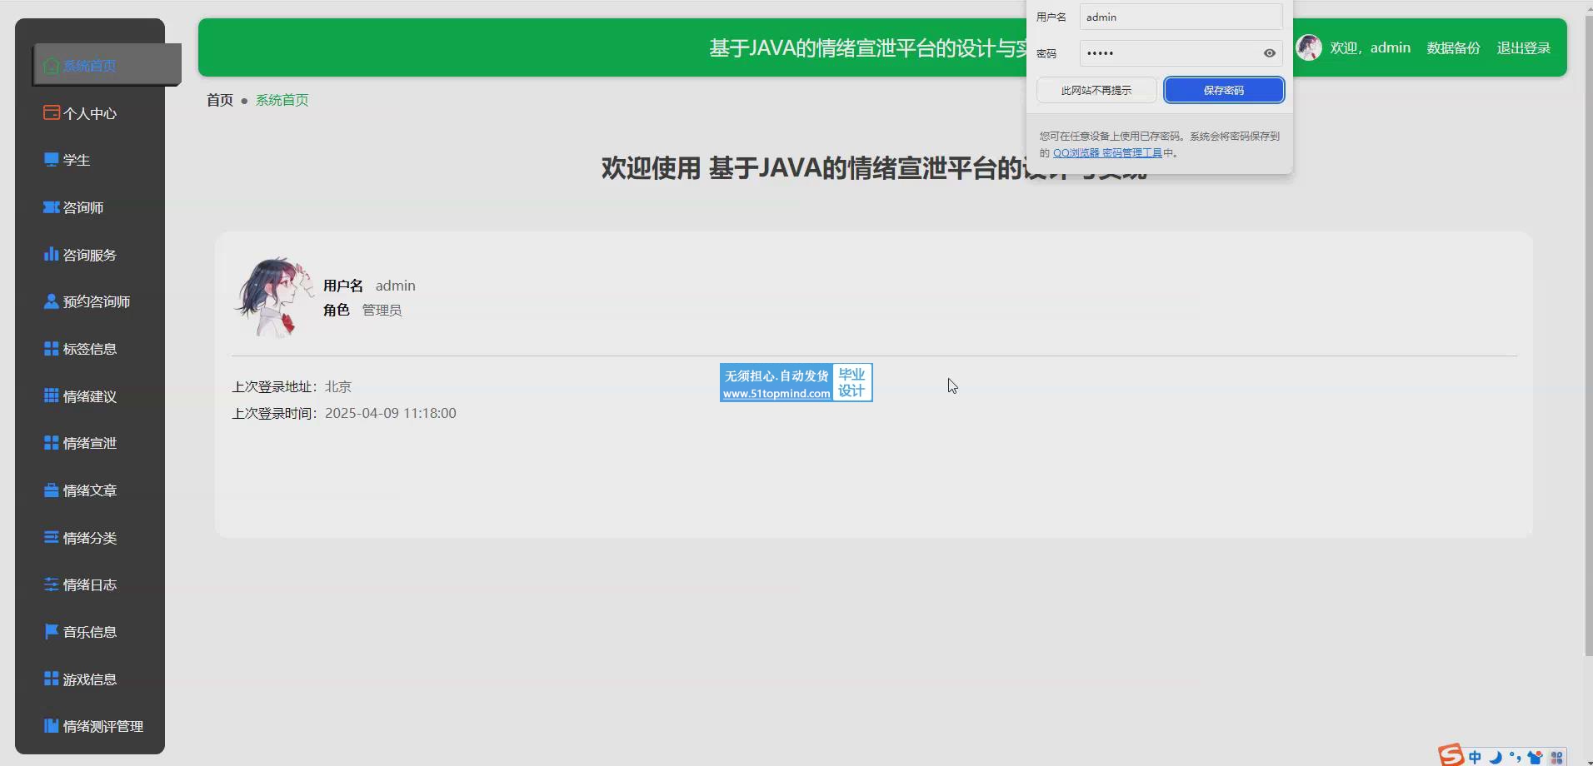
Task: Click the 音乐信息 flag icon
Action: click(x=51, y=632)
